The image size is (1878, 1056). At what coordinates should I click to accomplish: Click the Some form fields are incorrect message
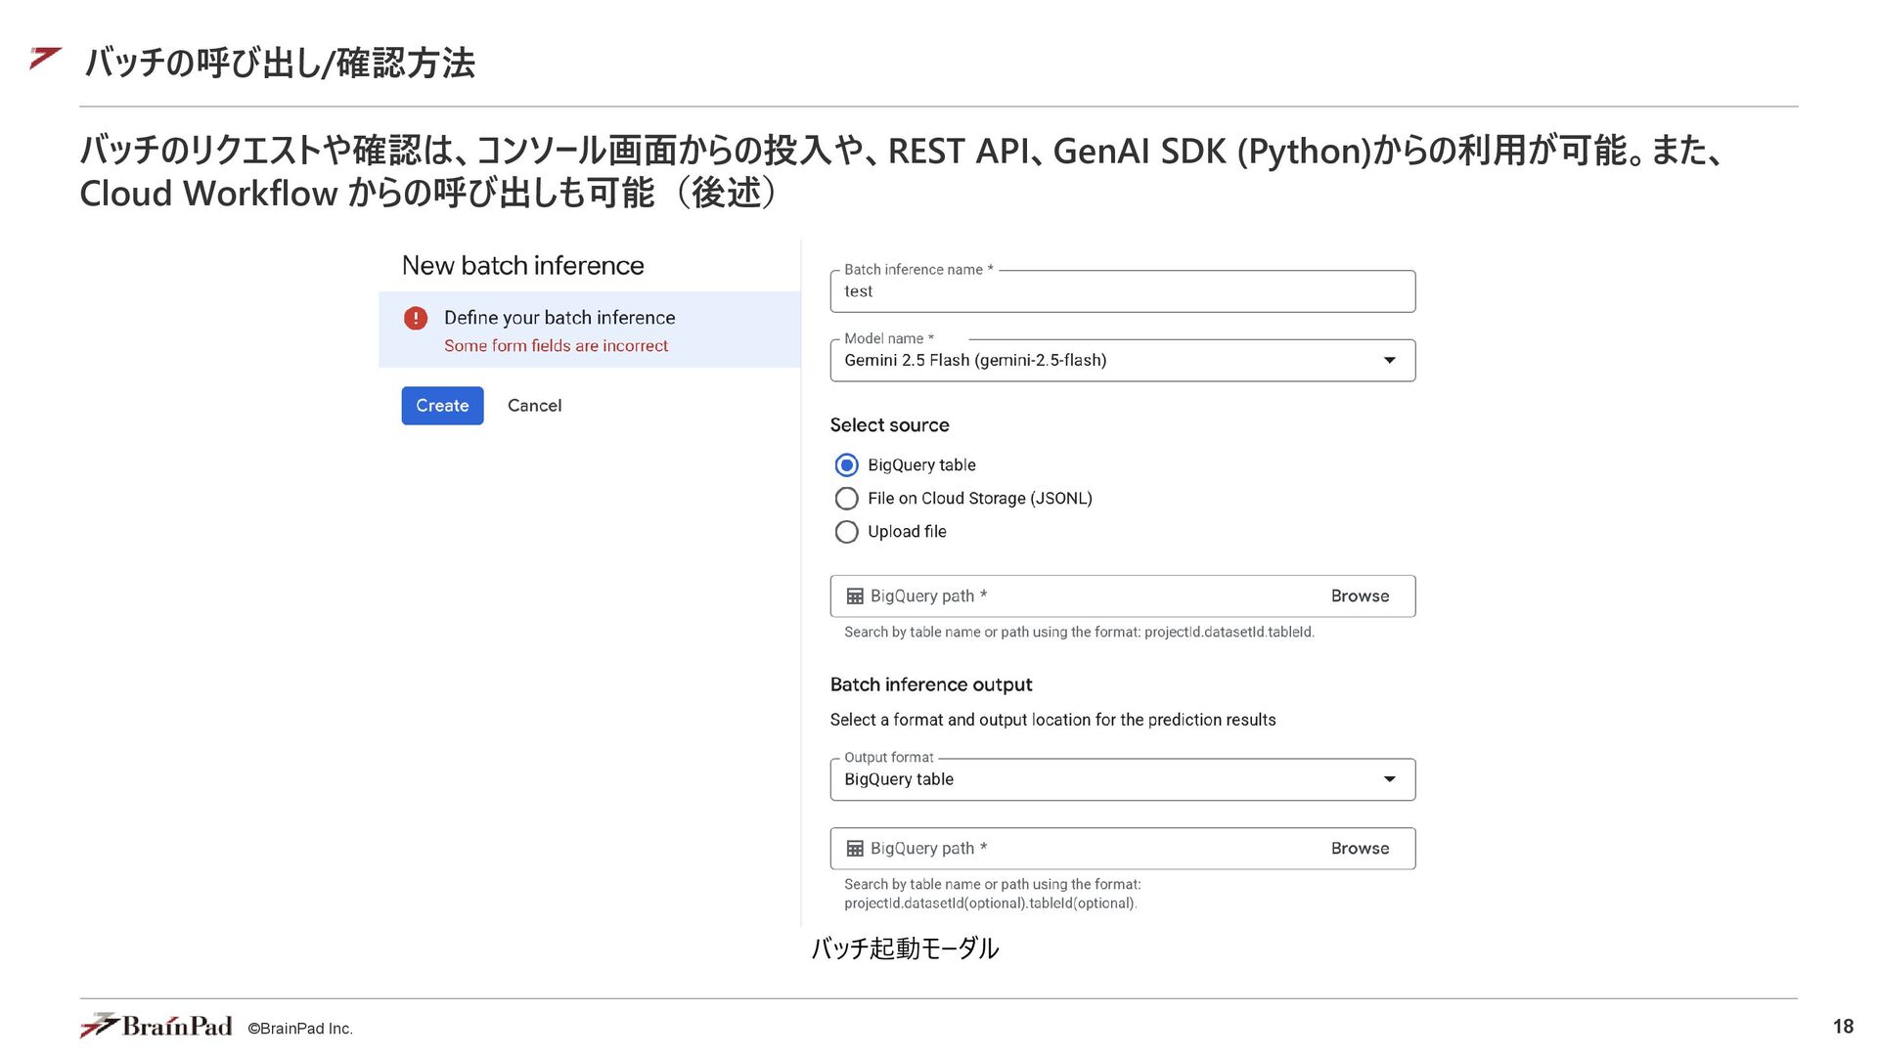556,346
